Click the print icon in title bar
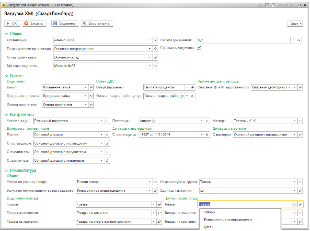Image resolution: width=310 pixels, height=231 pixels. [261, 5]
